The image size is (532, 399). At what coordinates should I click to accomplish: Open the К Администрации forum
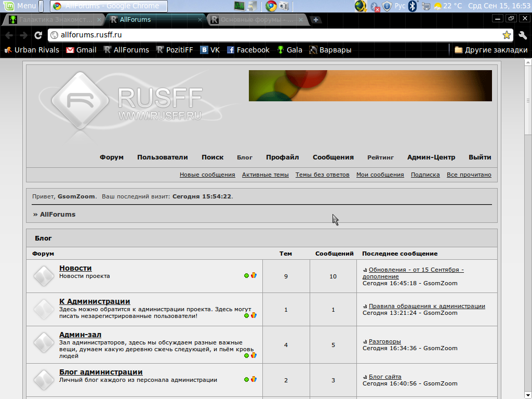point(95,301)
